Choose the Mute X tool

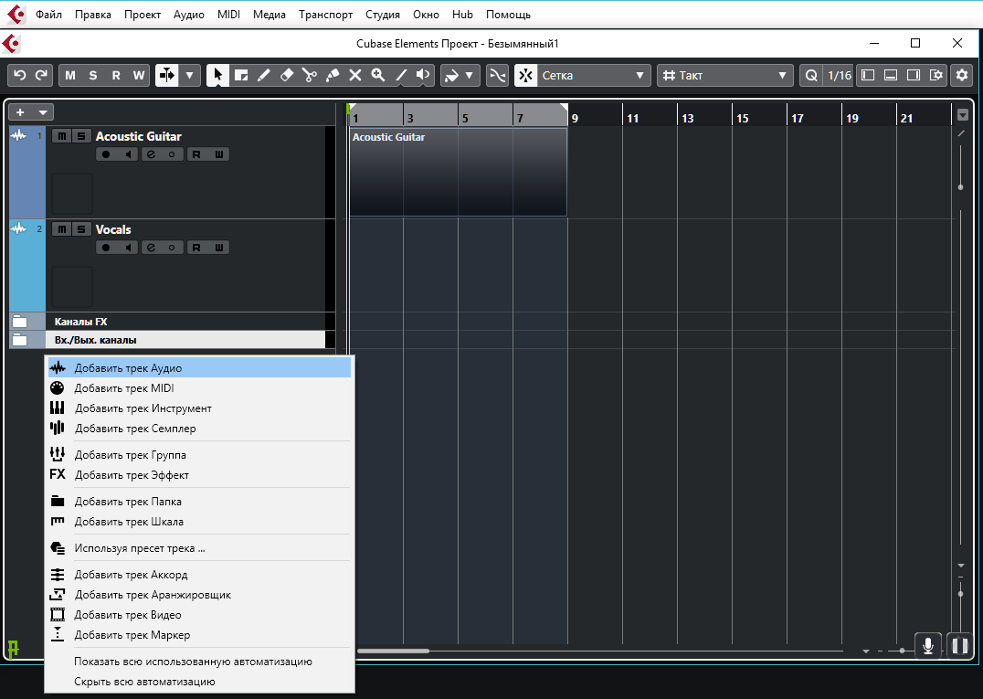pyautogui.click(x=355, y=76)
